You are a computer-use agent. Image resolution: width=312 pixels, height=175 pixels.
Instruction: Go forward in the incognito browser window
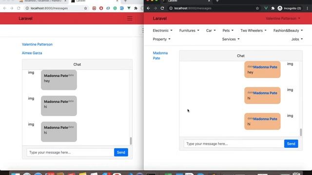[x=155, y=8]
